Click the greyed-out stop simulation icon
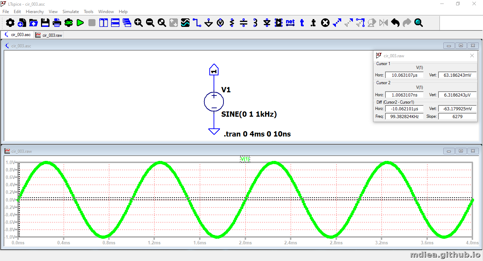 (92, 23)
